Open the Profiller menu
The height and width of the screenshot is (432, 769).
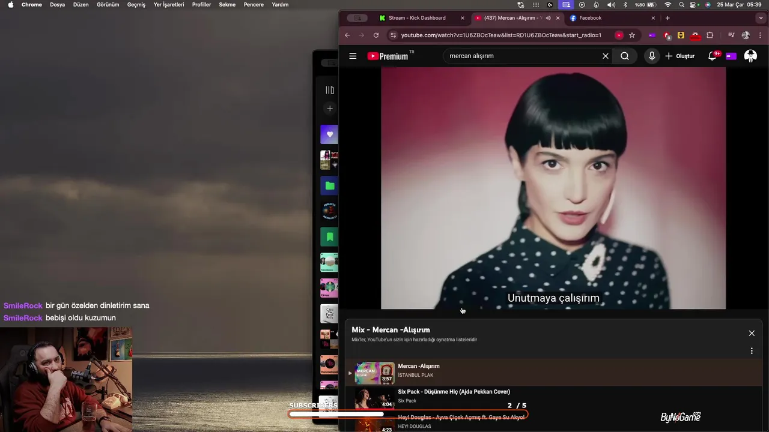click(x=202, y=4)
